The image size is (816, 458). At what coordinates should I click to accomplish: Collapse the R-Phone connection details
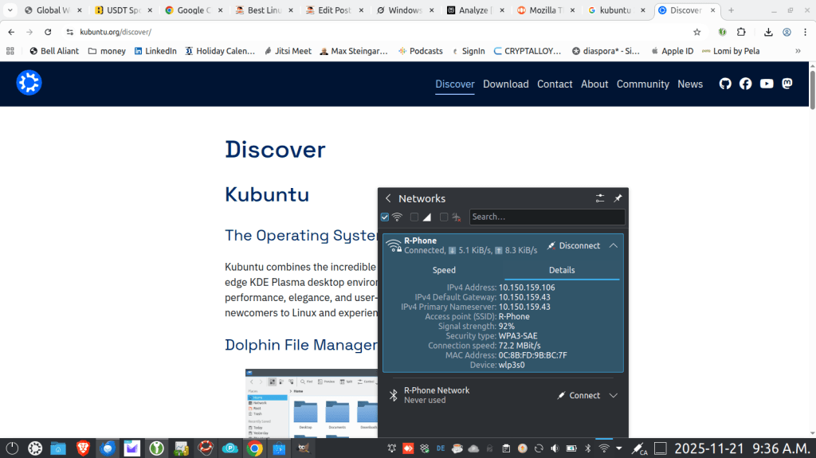coord(613,245)
